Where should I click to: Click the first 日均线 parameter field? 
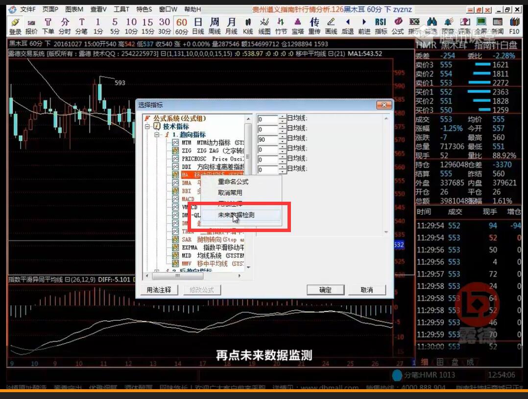268,119
